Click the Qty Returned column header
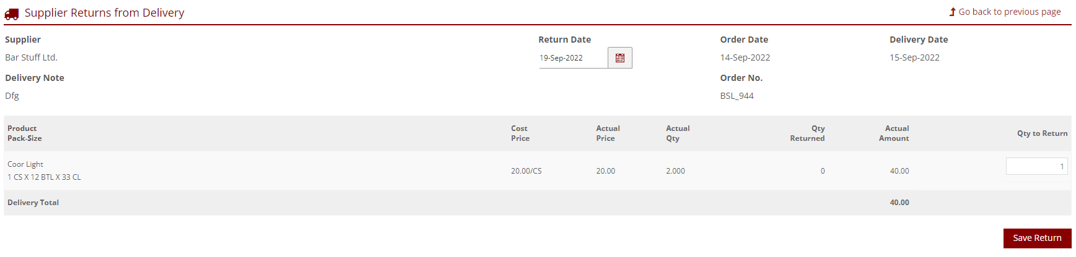This screenshot has width=1076, height=257. (x=807, y=133)
